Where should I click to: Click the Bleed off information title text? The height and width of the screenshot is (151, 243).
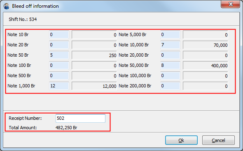35,6
